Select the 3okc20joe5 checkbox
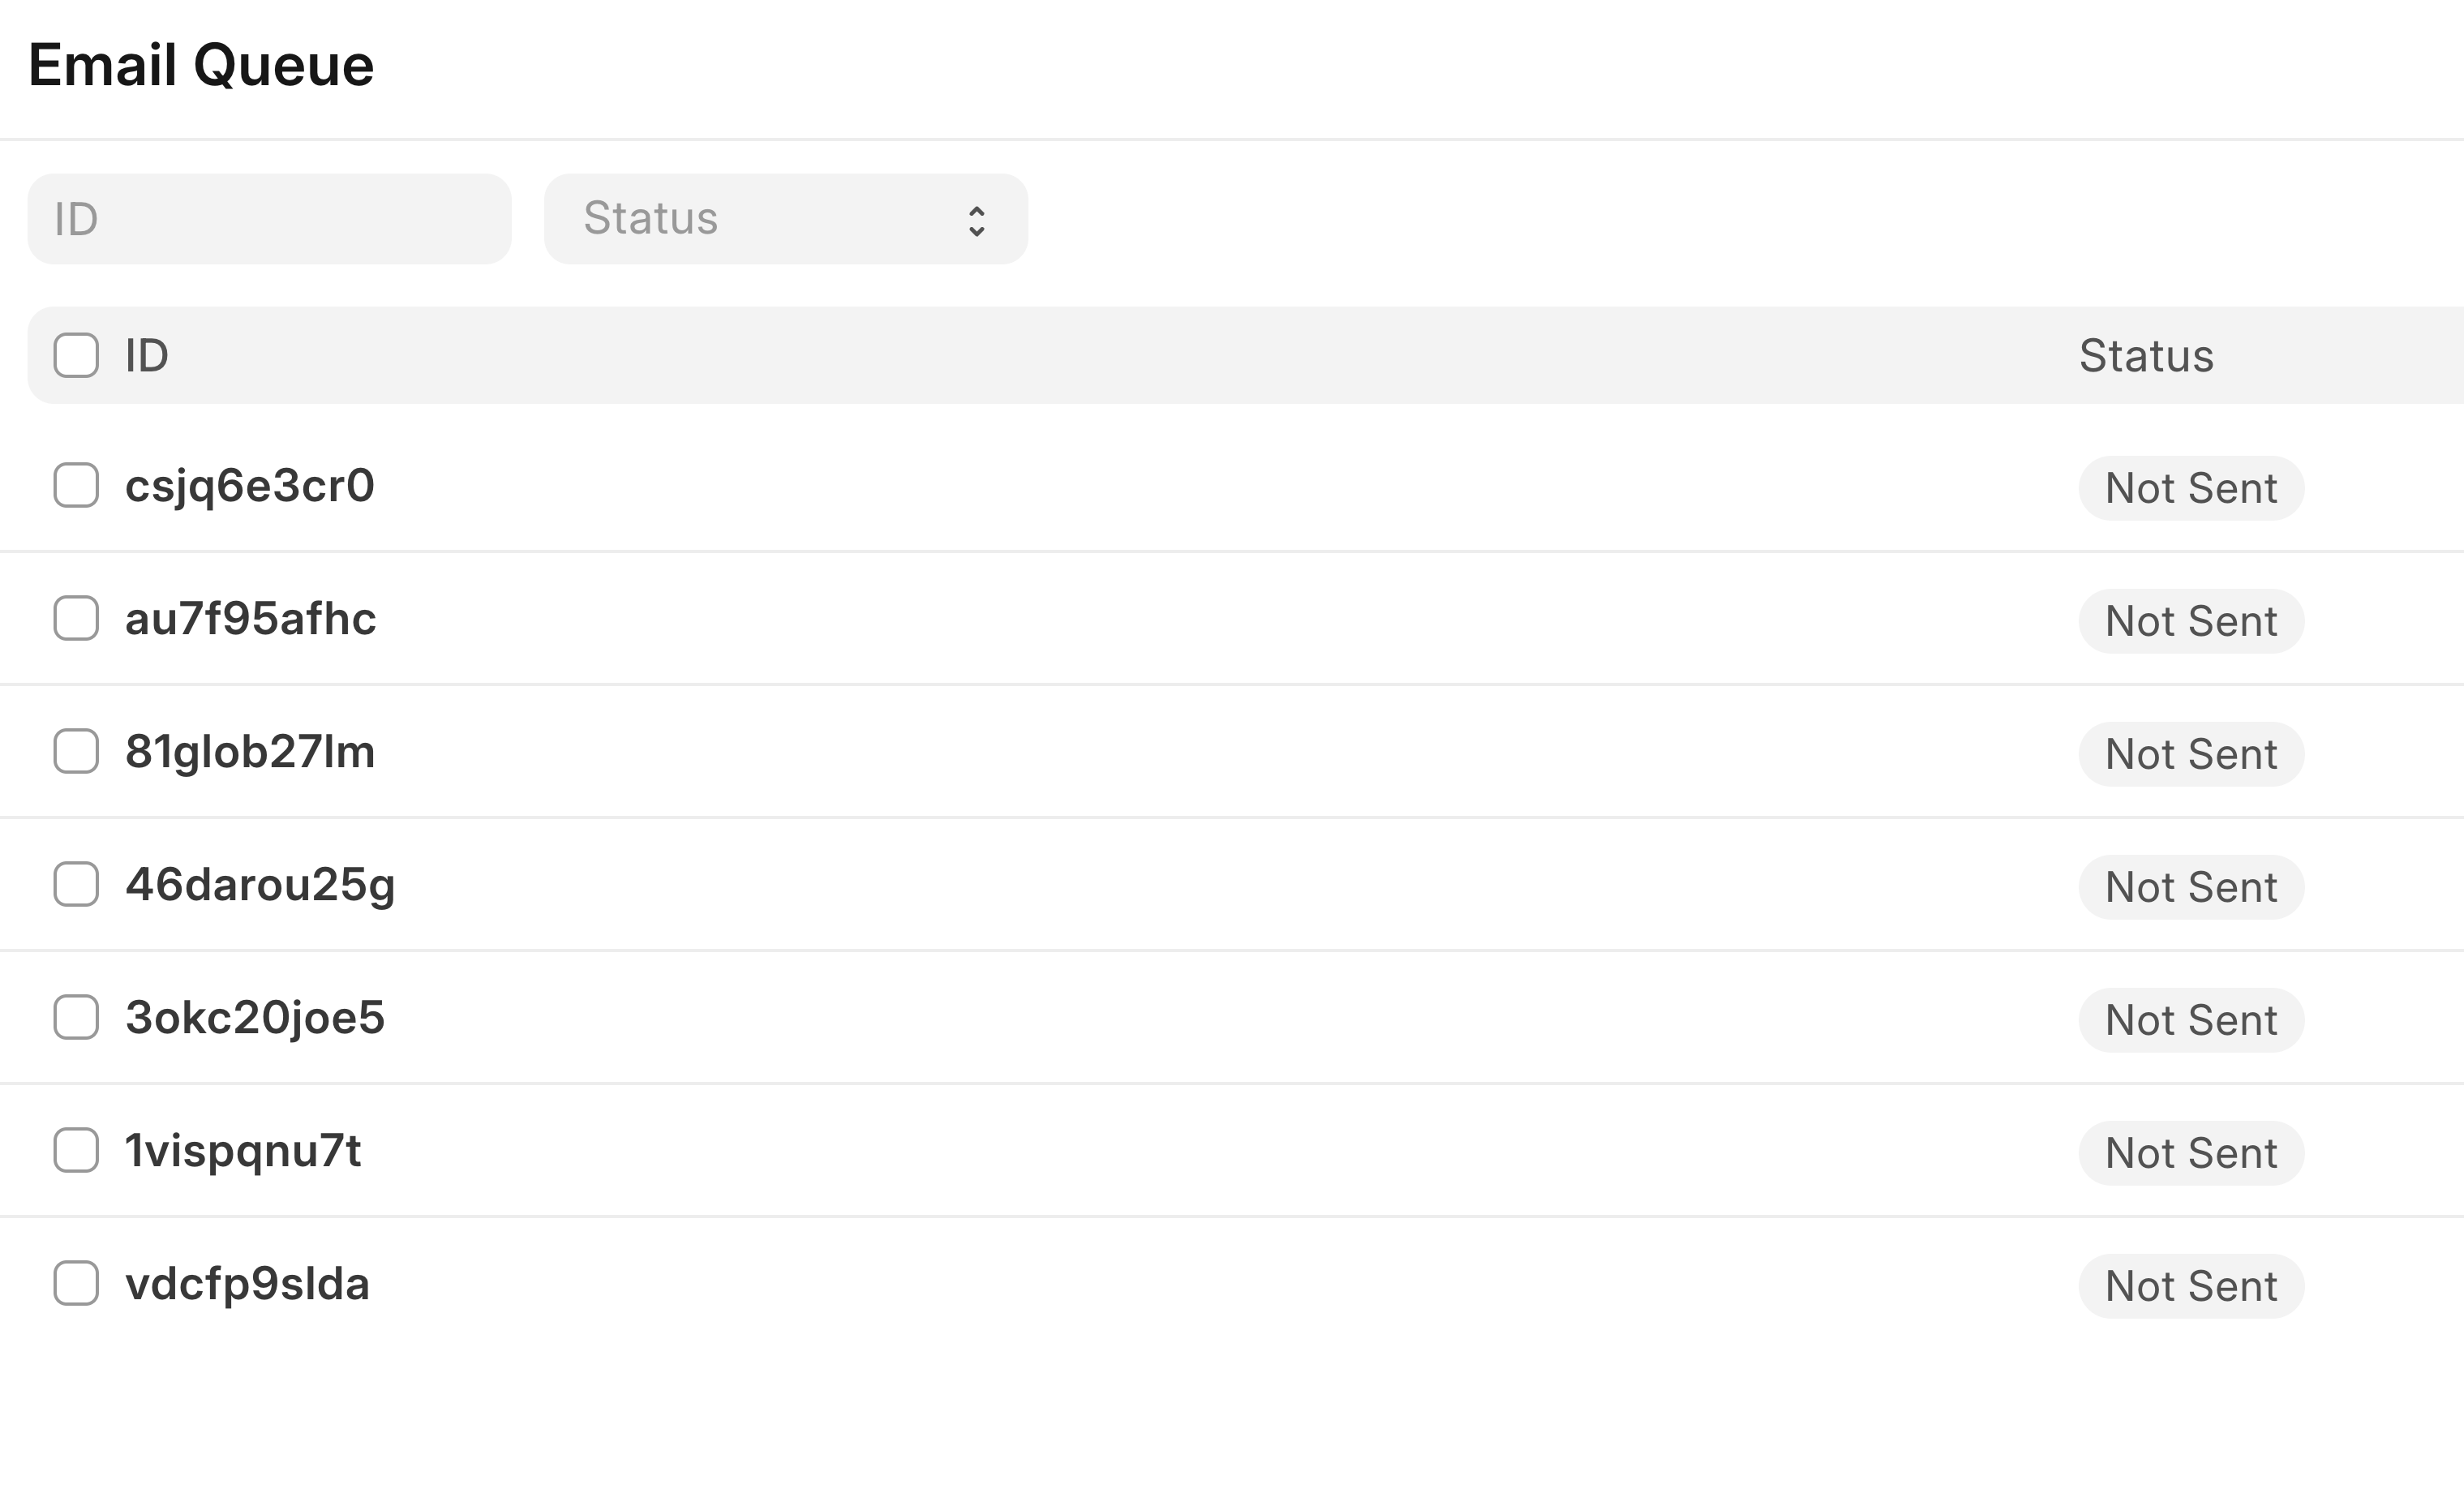 click(77, 1018)
